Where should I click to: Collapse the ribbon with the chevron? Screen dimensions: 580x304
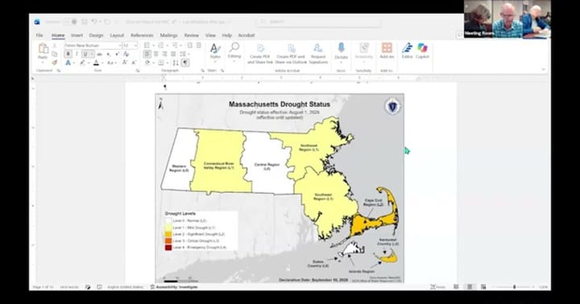click(x=544, y=69)
